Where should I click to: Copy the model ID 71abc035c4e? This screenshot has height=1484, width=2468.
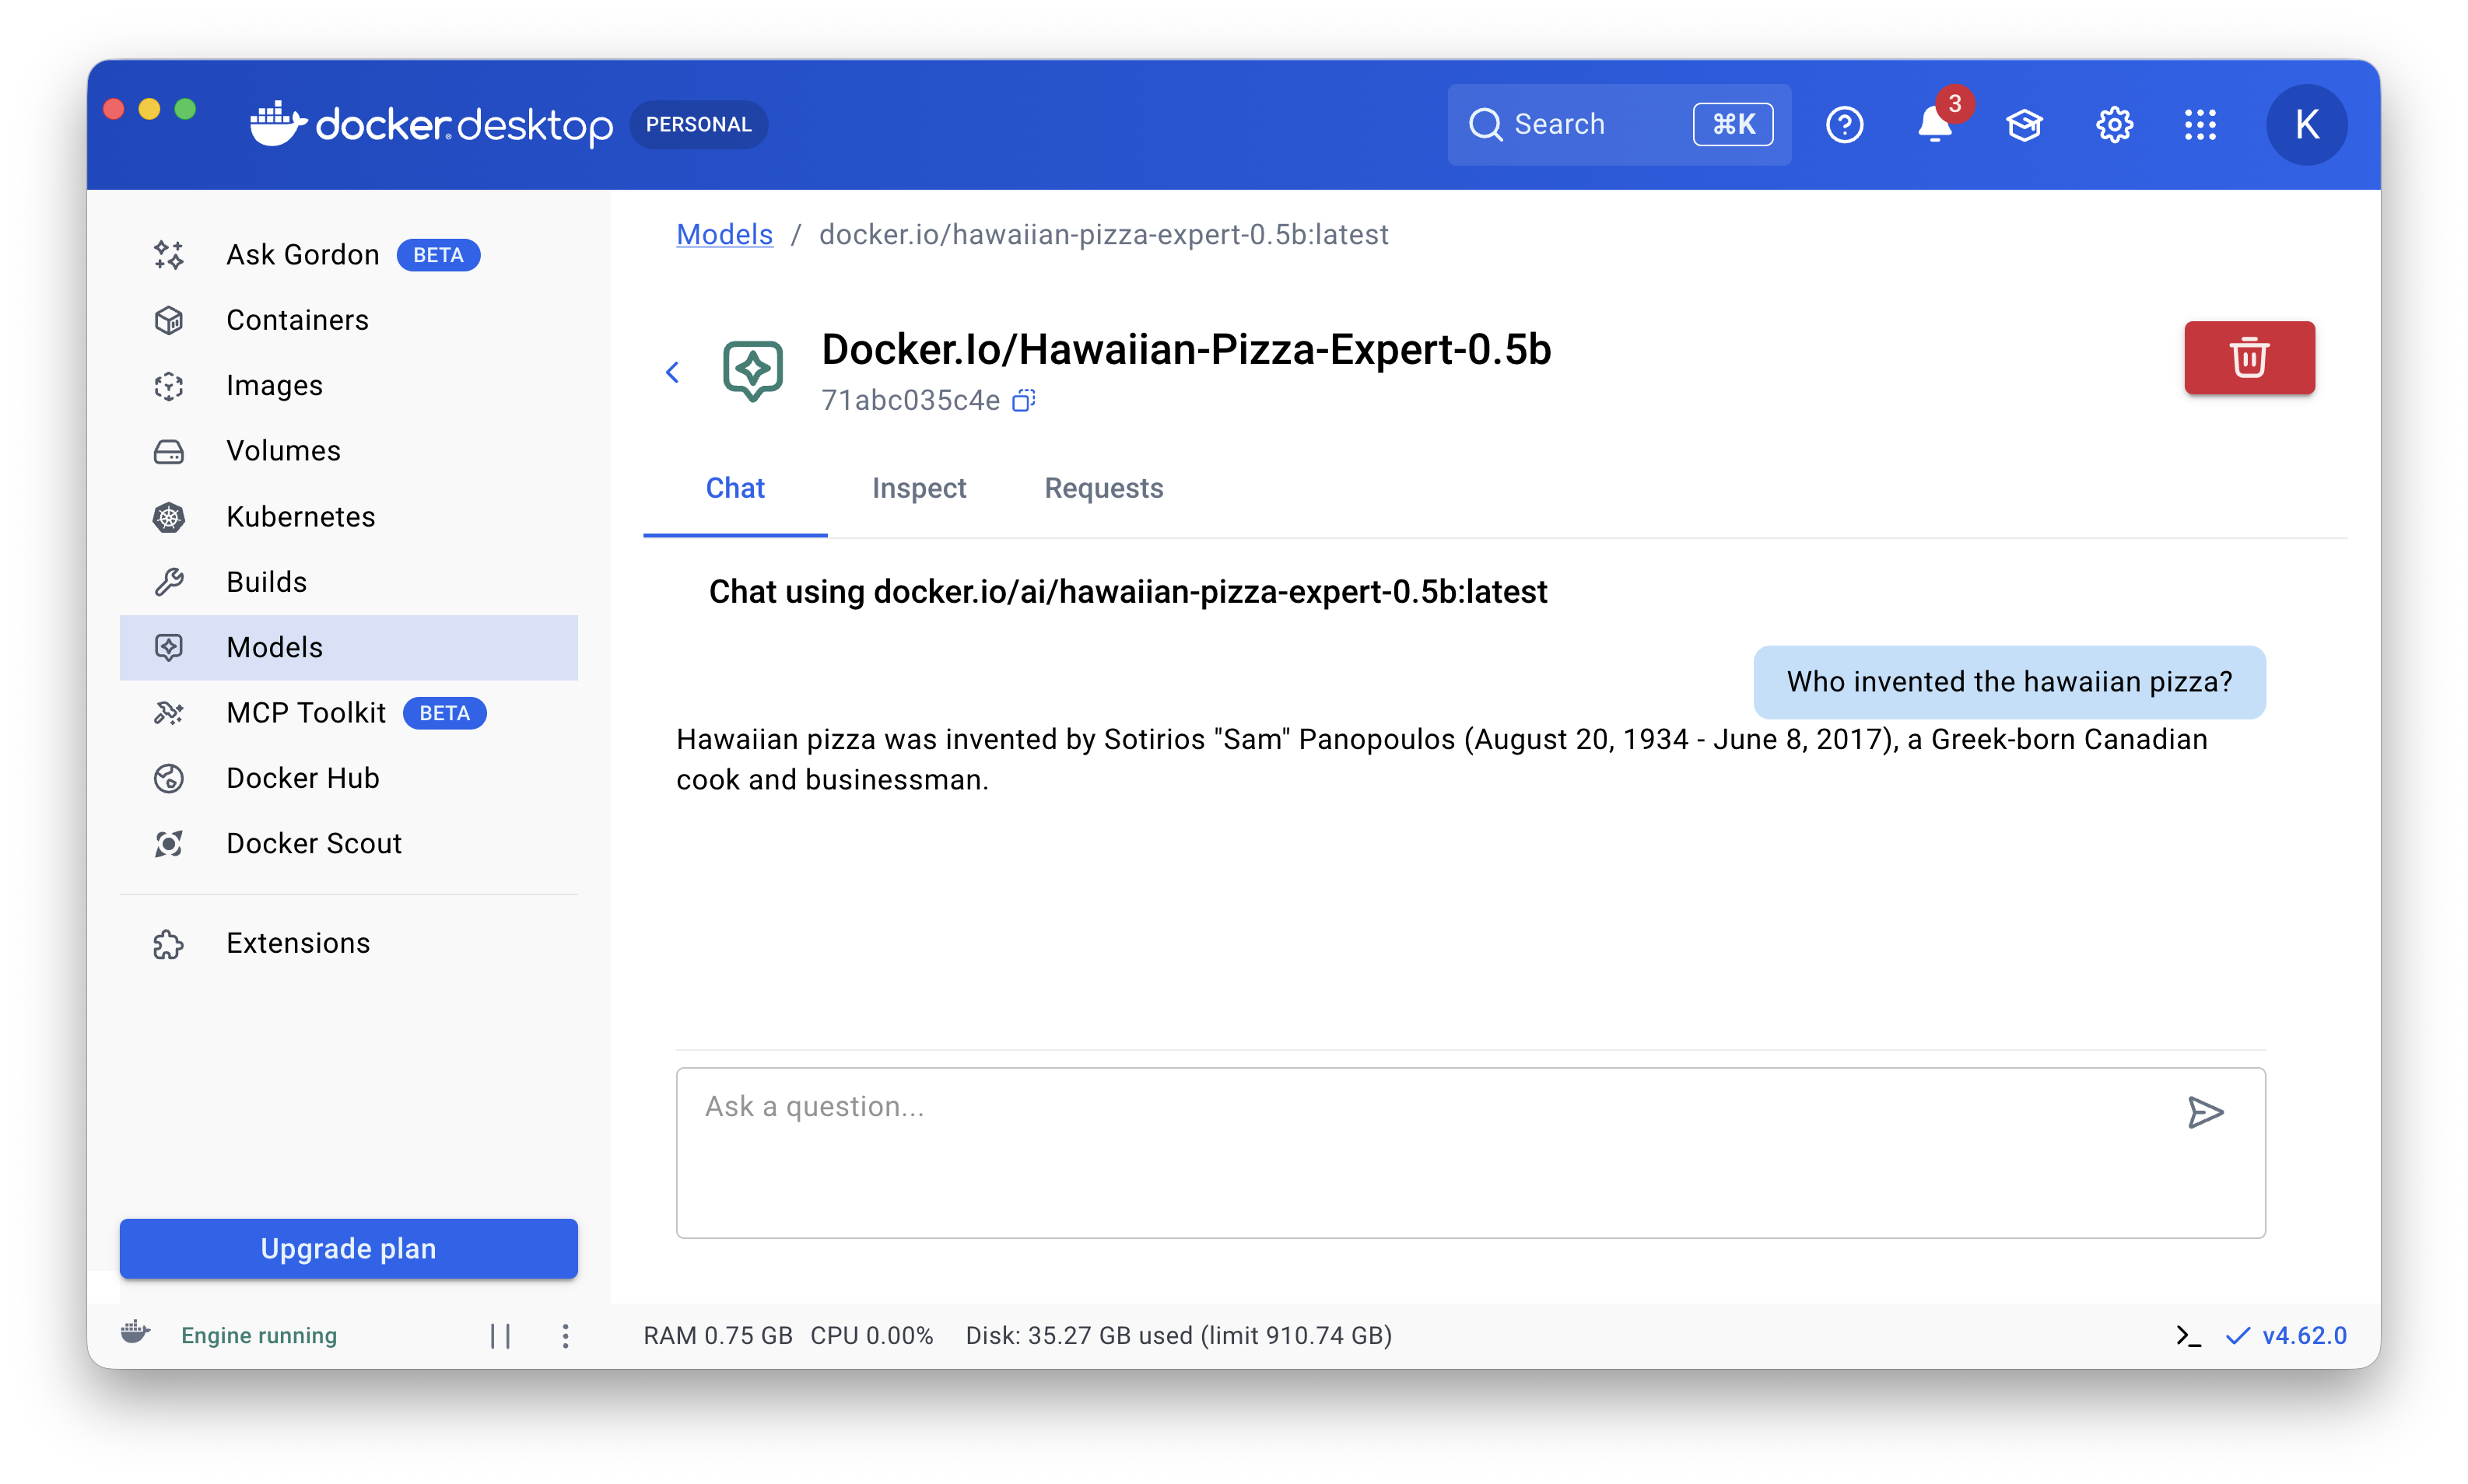click(1022, 400)
